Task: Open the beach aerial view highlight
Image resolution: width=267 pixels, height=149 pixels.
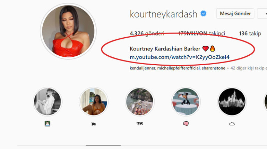Action: pos(140,102)
